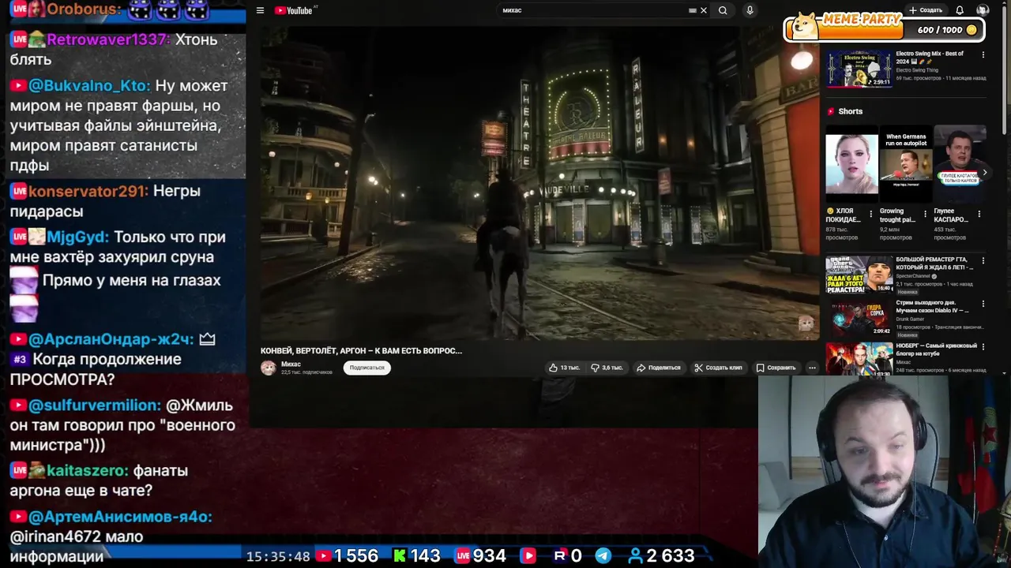Open Electro Swing Mix video thumbnail
Image resolution: width=1011 pixels, height=568 pixels.
click(x=859, y=68)
